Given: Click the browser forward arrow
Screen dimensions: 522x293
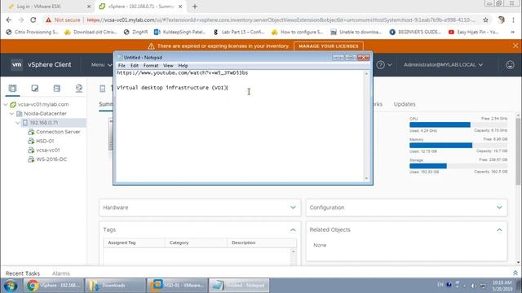Looking at the screenshot, I should [x=21, y=20].
